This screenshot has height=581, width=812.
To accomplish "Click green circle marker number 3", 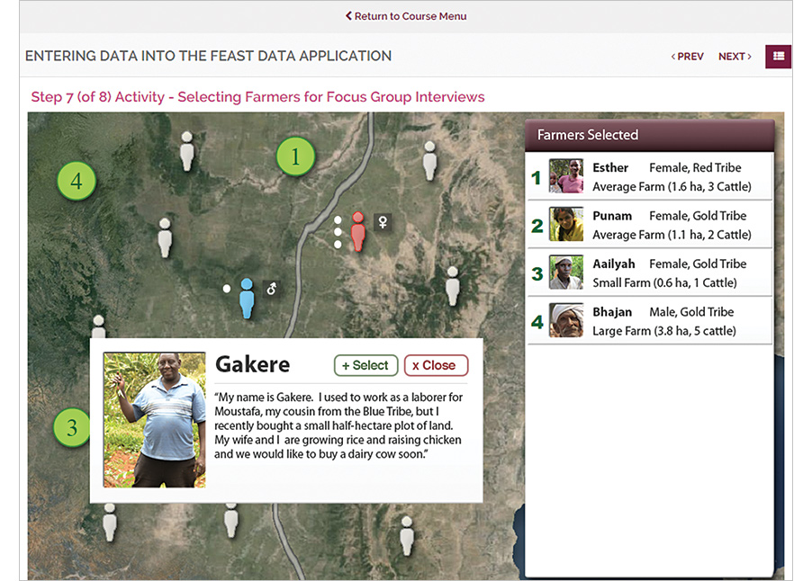I will [x=72, y=428].
